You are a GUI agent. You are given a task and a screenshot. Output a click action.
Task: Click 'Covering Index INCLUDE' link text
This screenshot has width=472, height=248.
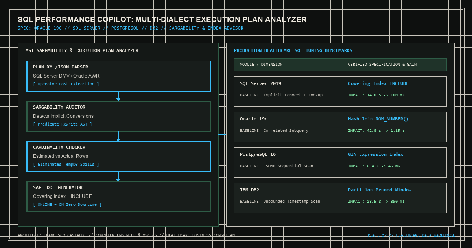pos(378,83)
